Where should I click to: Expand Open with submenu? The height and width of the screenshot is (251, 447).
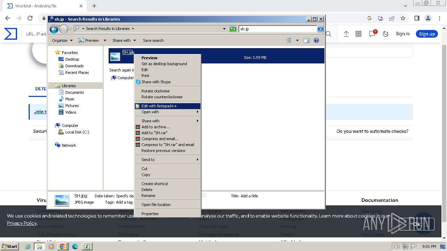coord(168,112)
